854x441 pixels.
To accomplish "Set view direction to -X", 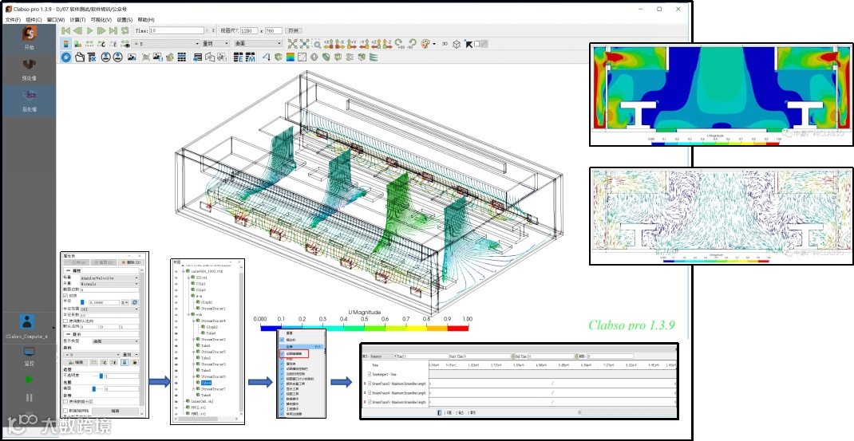I will point(340,44).
